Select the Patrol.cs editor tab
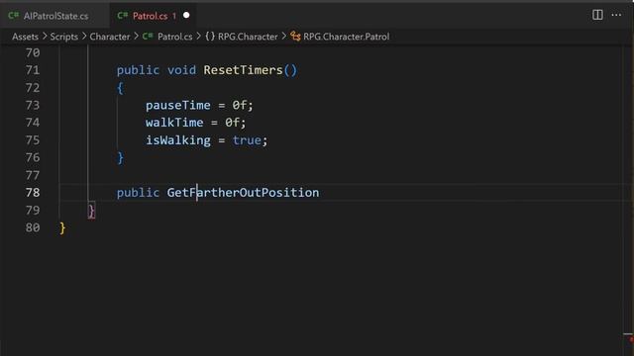Image resolution: width=634 pixels, height=356 pixels. [153, 16]
